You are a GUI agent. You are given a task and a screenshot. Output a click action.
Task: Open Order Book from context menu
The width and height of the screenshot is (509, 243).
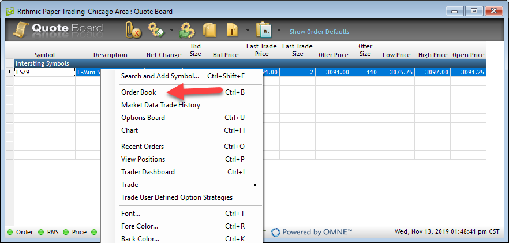point(183,92)
